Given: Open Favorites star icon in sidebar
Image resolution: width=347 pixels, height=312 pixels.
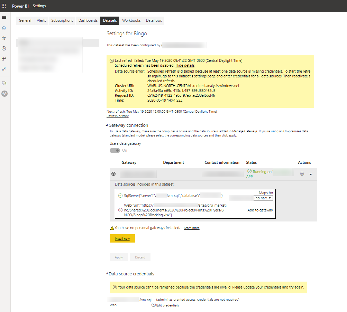Looking at the screenshot, I should point(4,38).
